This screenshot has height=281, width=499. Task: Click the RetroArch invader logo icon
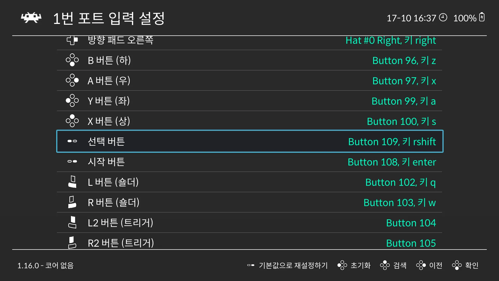[x=31, y=18]
